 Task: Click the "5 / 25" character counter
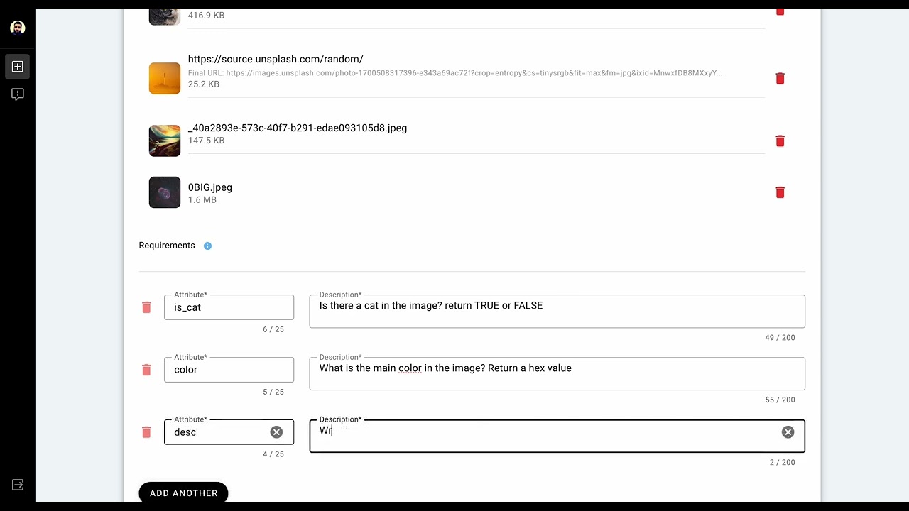(x=273, y=392)
